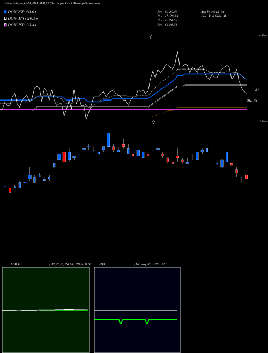Select the 'DOW MT: 20.58' legend label
Image resolution: width=268 pixels, height=353 pixels.
coord(23,19)
